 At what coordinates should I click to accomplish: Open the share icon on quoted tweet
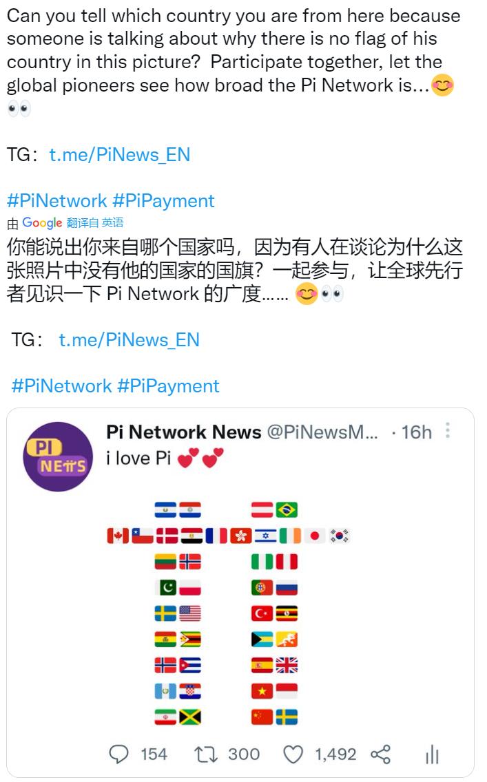pos(381,754)
